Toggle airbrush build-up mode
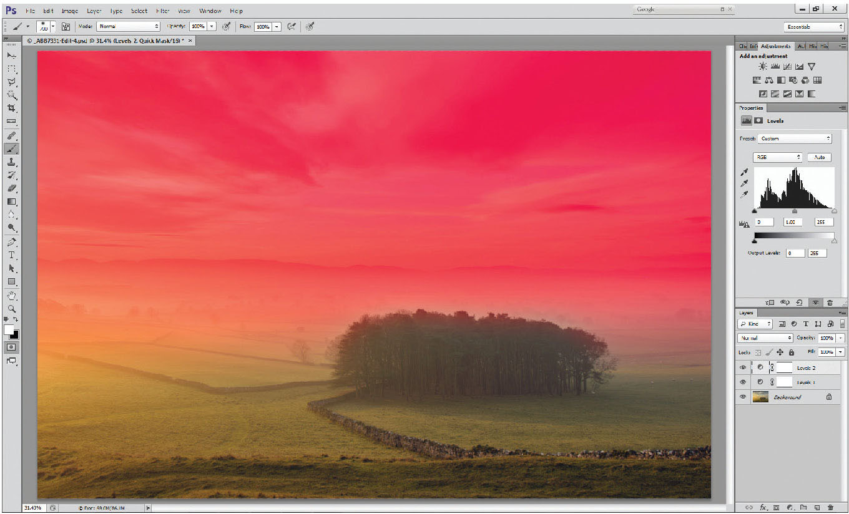This screenshot has width=849, height=514. click(x=291, y=27)
